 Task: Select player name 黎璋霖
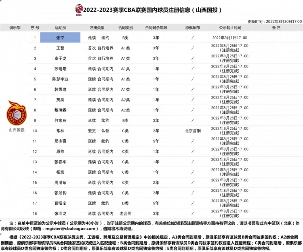pyautogui.click(x=60, y=110)
